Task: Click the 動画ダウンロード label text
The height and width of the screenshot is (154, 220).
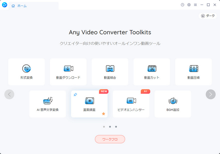Action: pyautogui.click(x=68, y=78)
